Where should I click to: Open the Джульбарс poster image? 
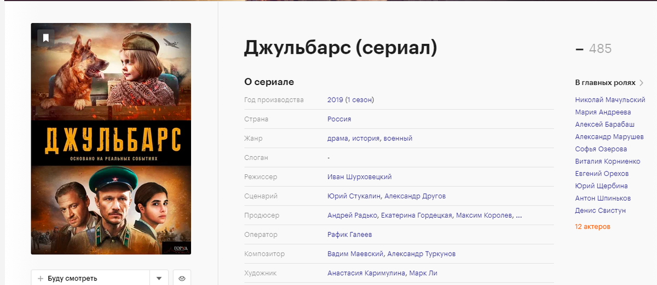111,139
